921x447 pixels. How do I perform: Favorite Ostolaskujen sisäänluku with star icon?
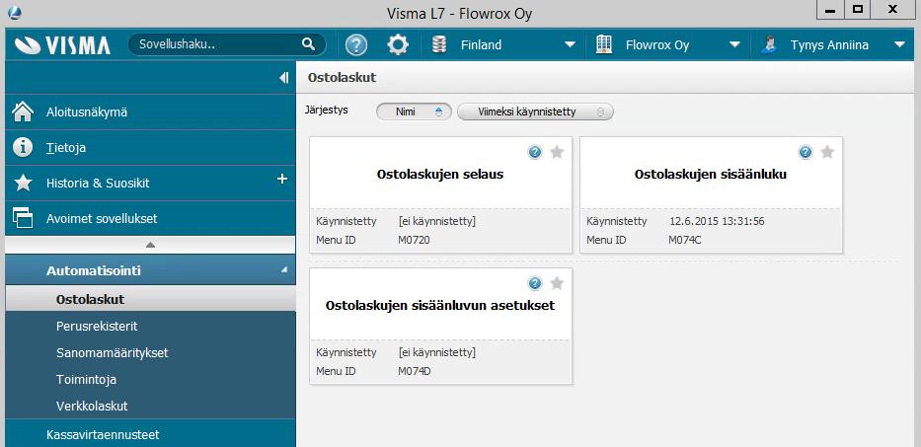pos(827,153)
